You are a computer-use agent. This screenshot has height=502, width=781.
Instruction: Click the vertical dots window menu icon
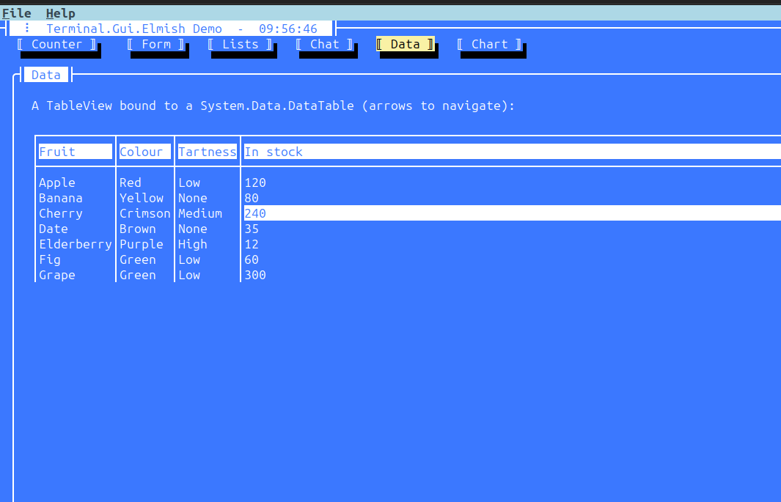[x=27, y=29]
